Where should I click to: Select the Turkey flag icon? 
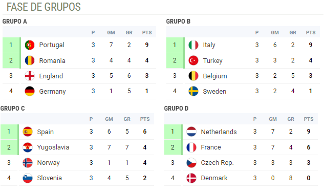pos(193,60)
